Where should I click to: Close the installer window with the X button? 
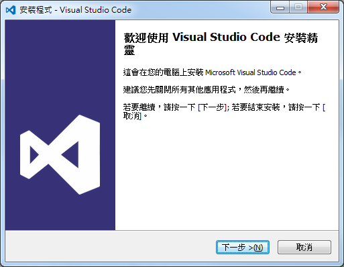323,7
